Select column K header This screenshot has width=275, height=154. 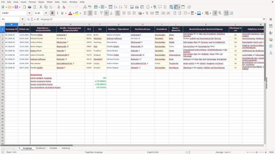tap(206, 24)
